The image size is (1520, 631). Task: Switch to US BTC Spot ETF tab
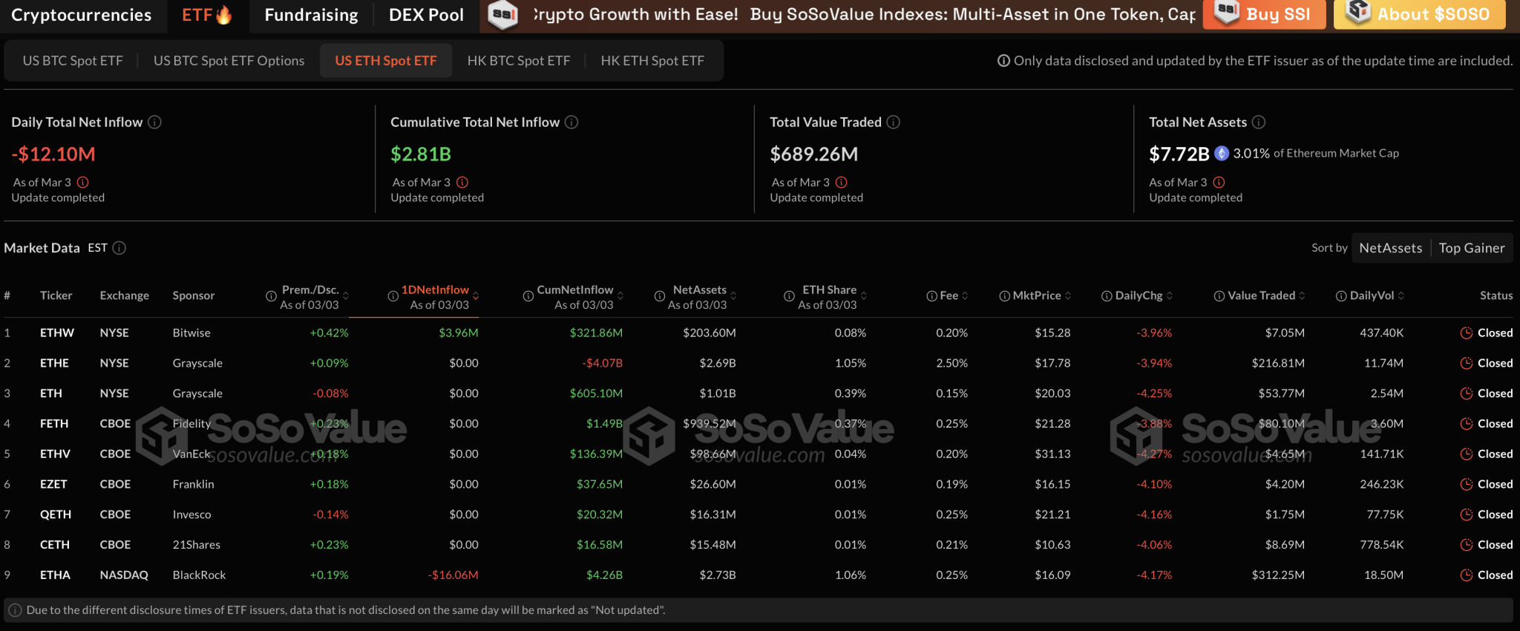coord(73,61)
